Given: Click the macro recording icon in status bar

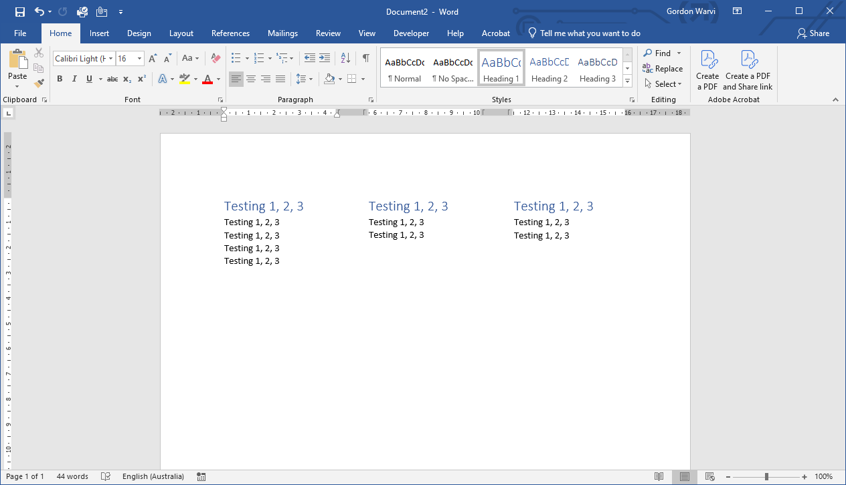Looking at the screenshot, I should [201, 476].
